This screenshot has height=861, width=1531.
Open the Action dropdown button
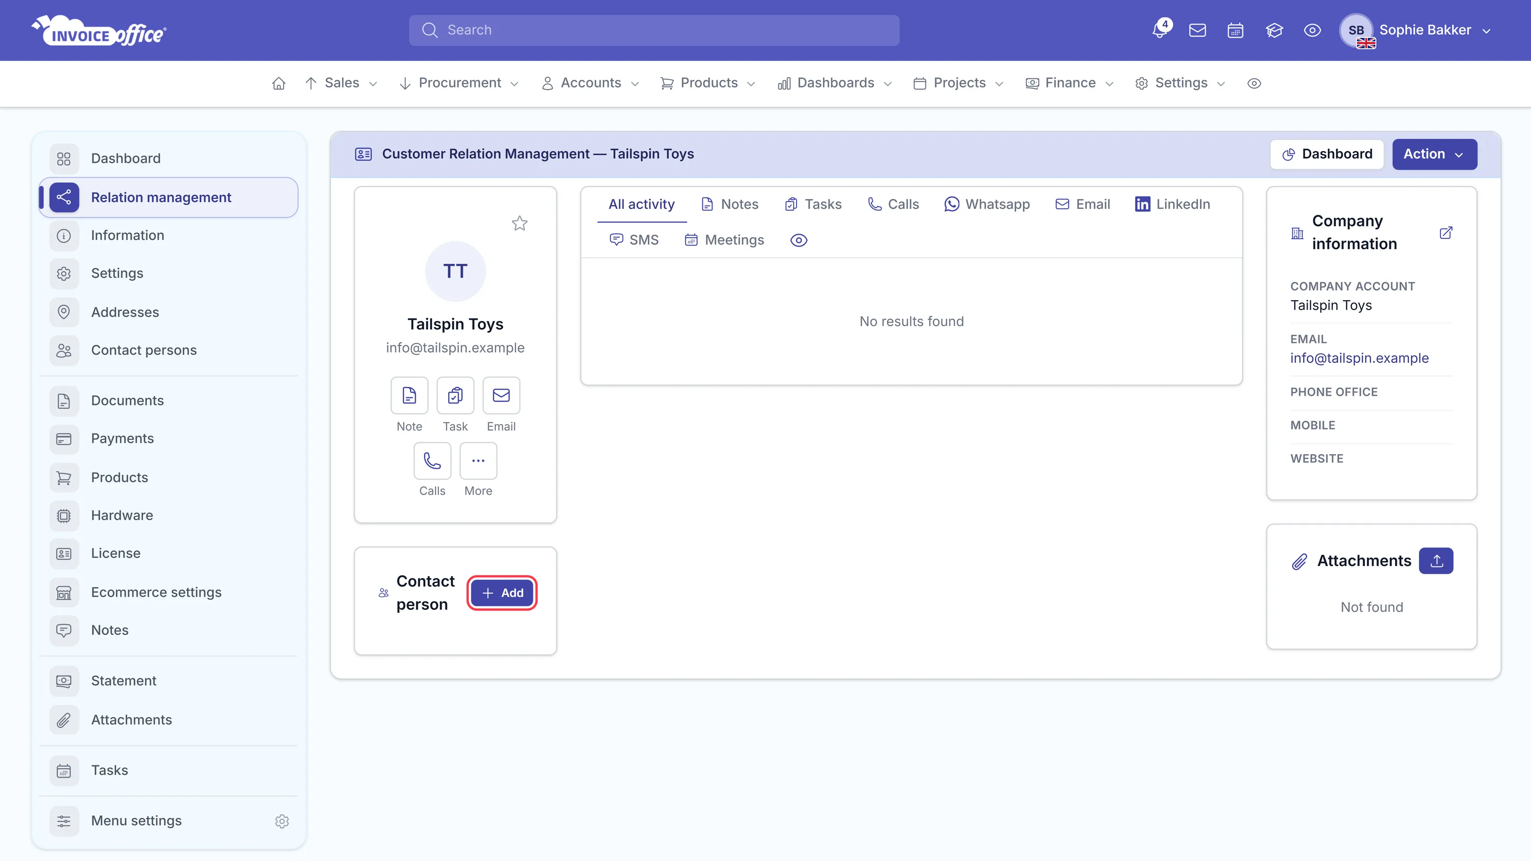[x=1434, y=154]
